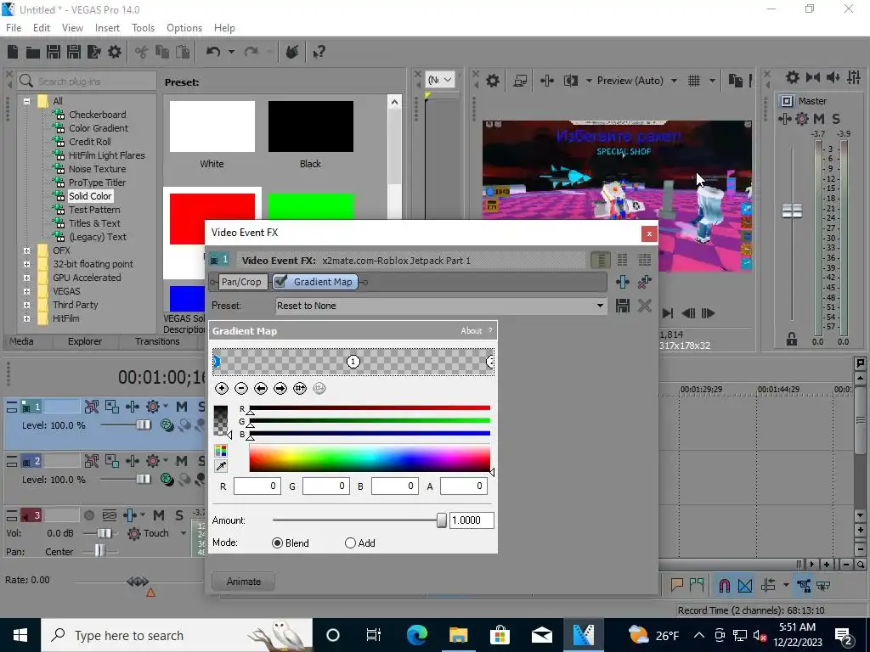
Task: Open Touch automation mode dropdown on track 3
Action: click(184, 533)
